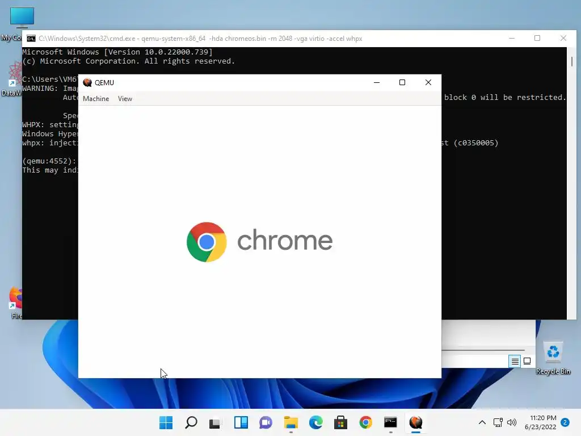Open Task View from the taskbar
This screenshot has height=436, width=581.
[x=215, y=422]
